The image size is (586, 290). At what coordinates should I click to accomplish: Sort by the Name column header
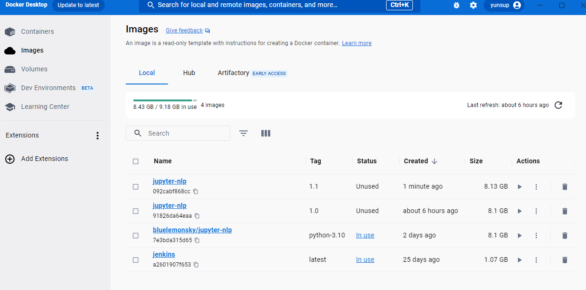163,161
